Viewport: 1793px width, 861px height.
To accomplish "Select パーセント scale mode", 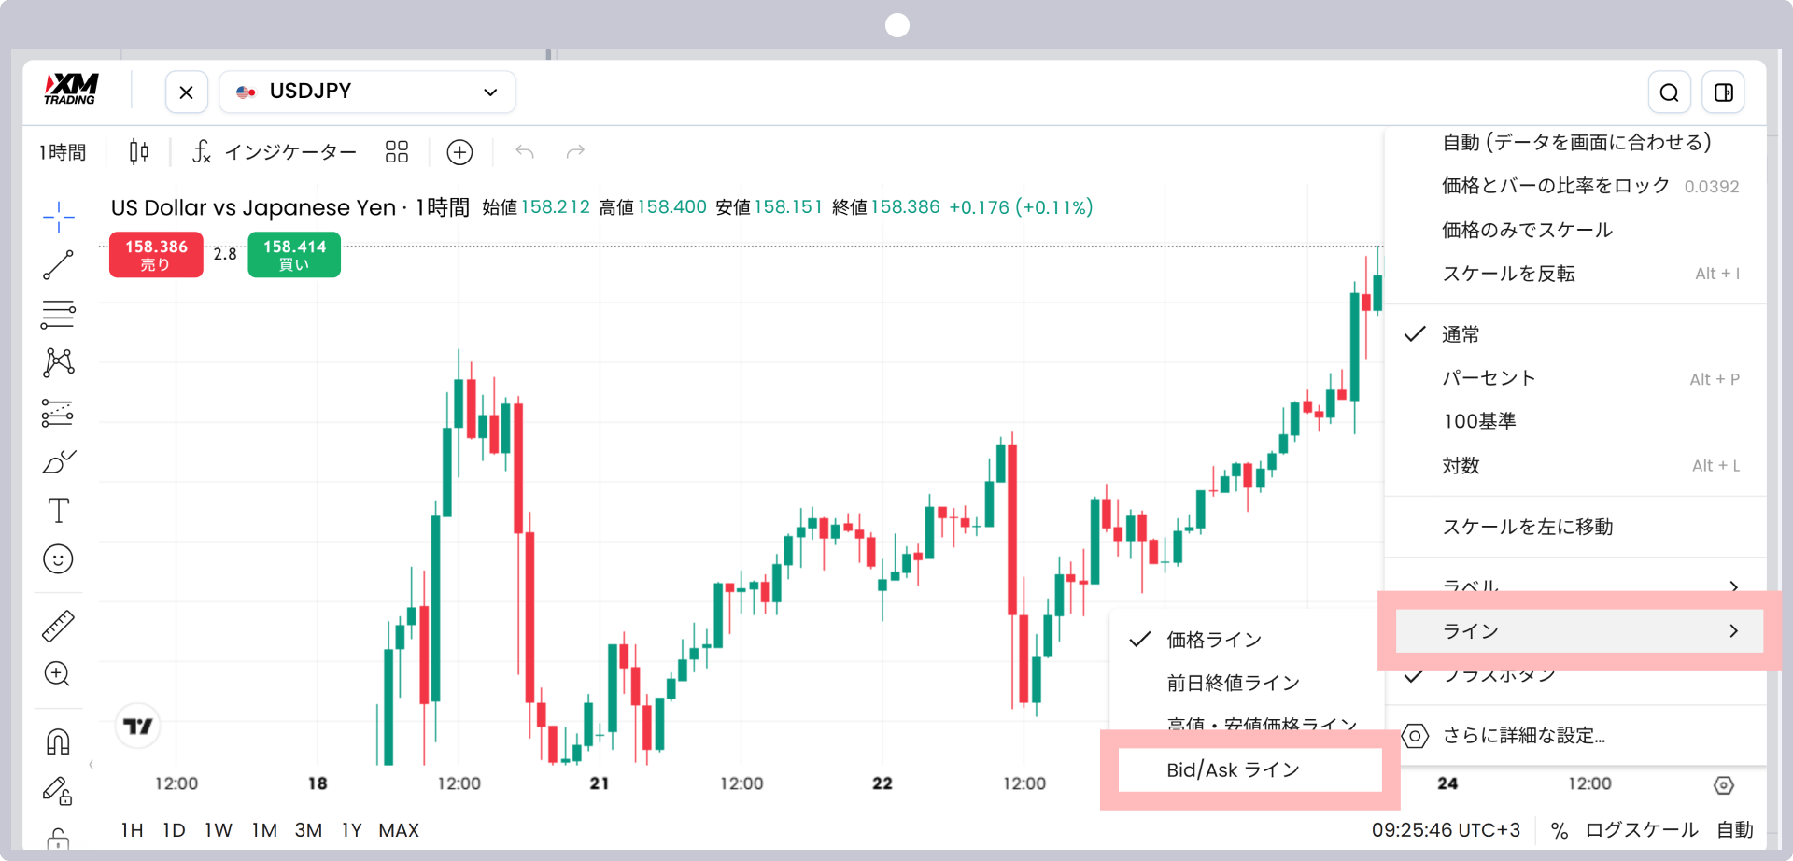I will (x=1575, y=378).
